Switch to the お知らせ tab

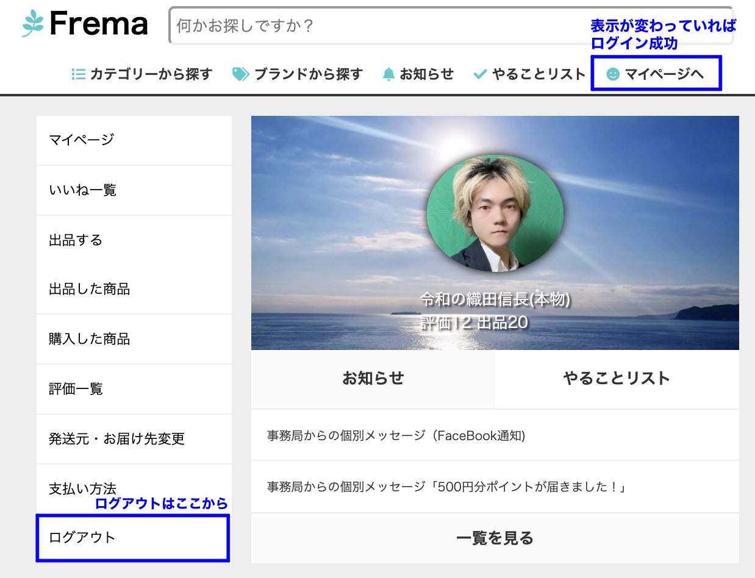372,378
